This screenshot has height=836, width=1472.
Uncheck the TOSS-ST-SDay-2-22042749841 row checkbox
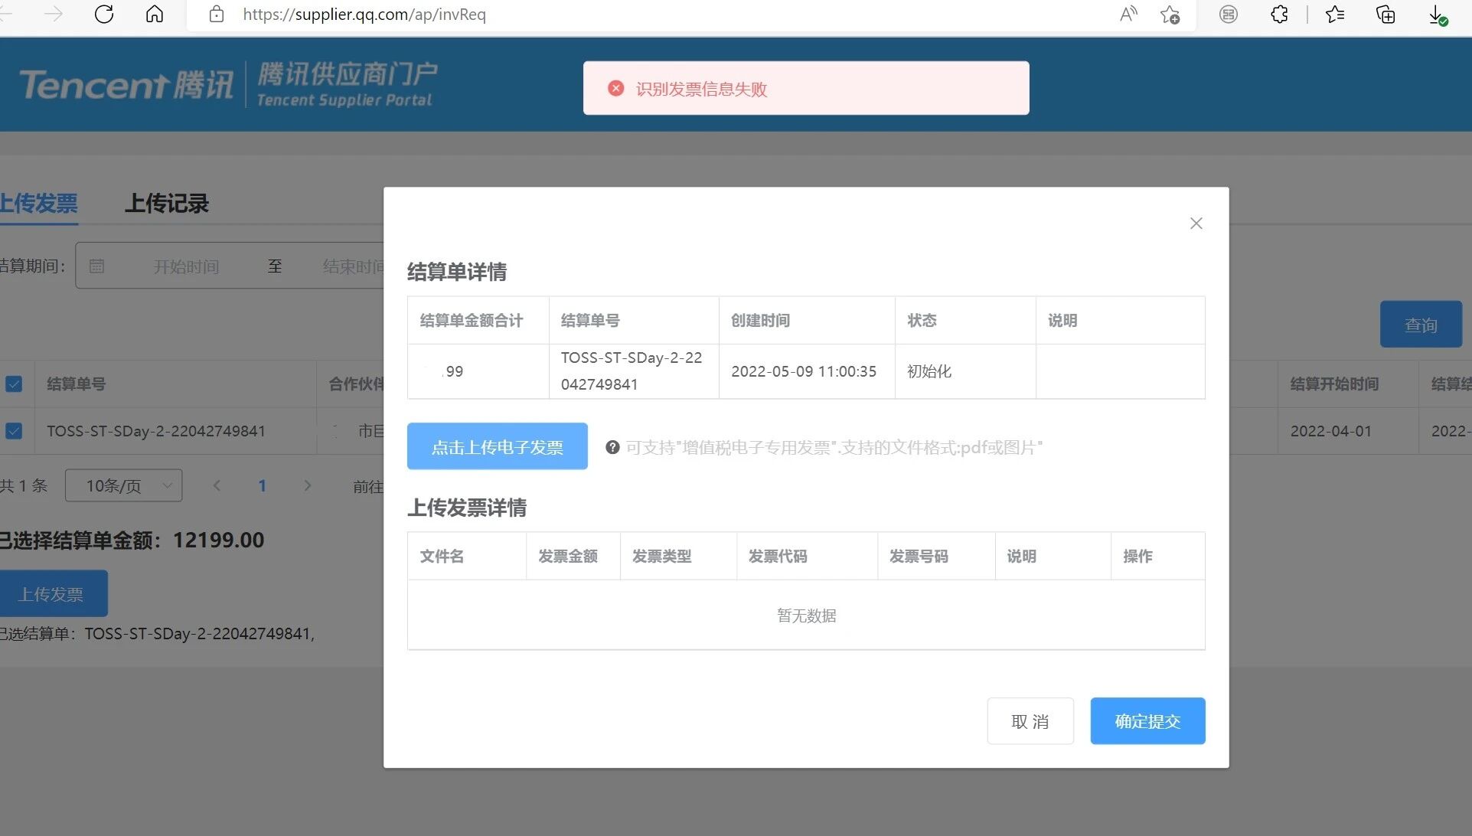14,431
